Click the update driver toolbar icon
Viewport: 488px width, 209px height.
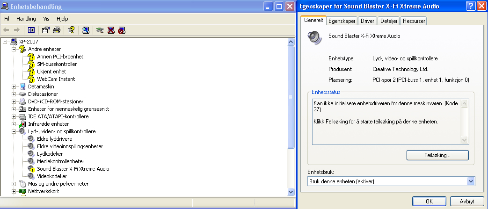100,30
